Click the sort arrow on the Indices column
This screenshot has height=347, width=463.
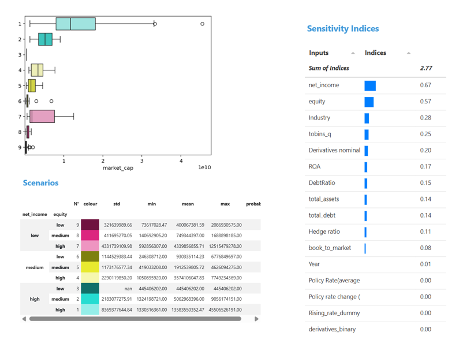click(x=408, y=53)
